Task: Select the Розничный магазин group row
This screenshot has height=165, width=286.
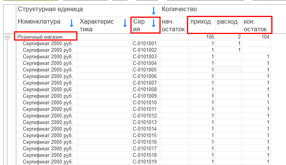Action: [x=143, y=37]
